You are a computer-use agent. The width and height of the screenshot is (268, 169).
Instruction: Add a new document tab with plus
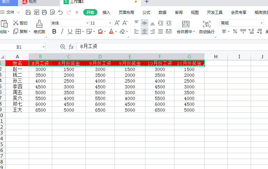click(x=147, y=2)
